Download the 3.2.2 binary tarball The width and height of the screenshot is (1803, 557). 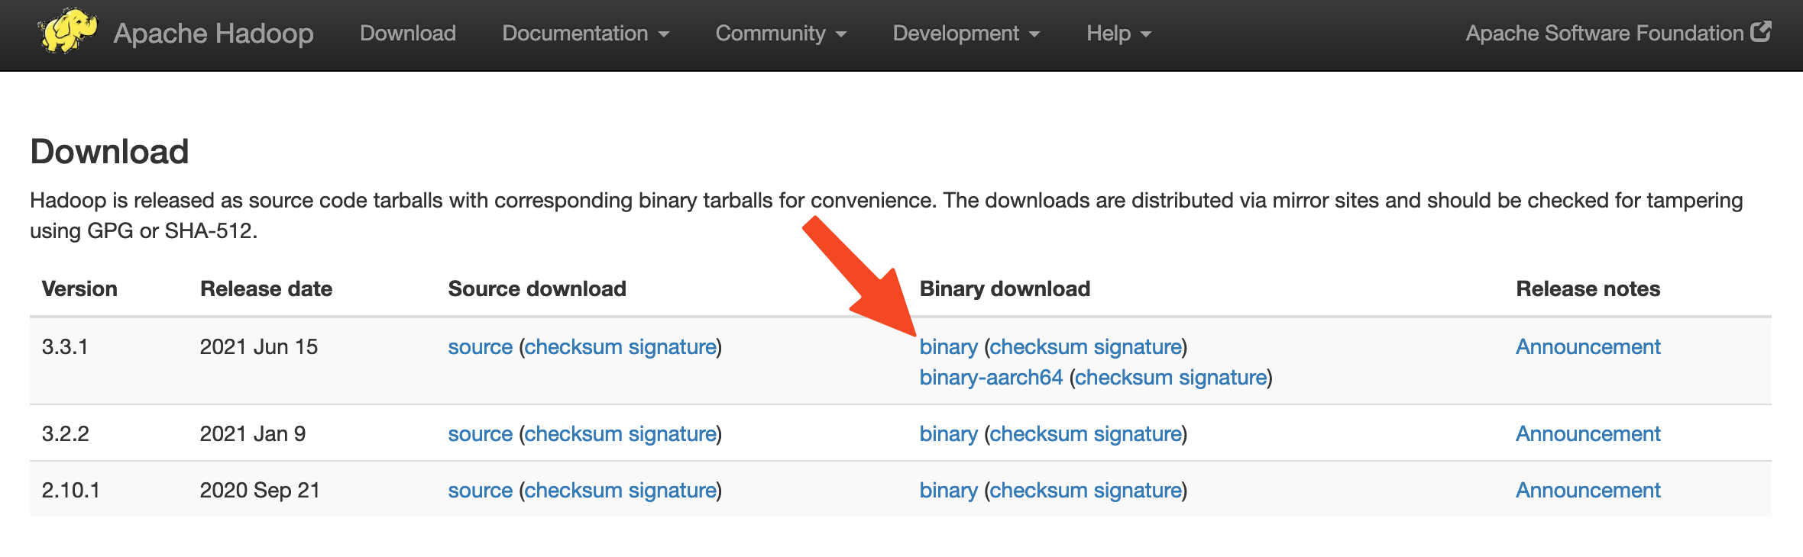point(948,434)
